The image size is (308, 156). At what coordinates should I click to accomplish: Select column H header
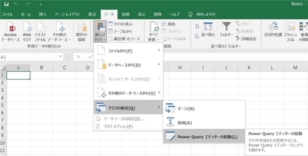(180, 67)
